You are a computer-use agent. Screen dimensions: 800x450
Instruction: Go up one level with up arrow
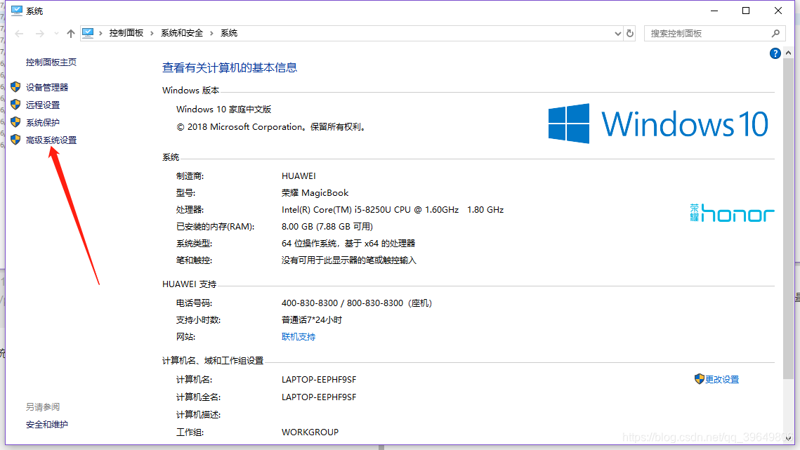pyautogui.click(x=70, y=34)
